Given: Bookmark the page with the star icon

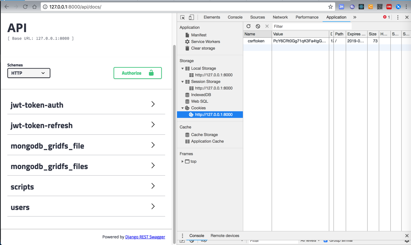Looking at the screenshot, I should pyautogui.click(x=330, y=7).
